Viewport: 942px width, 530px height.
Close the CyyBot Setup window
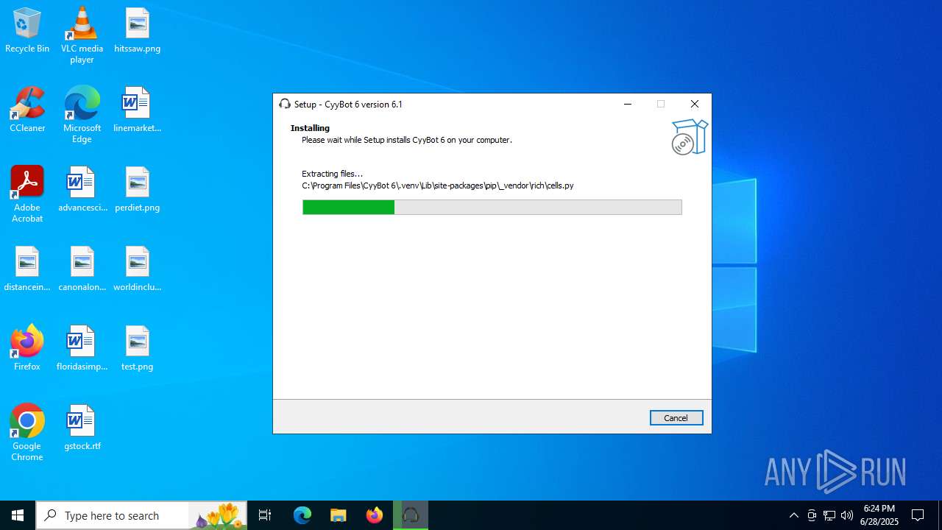pos(695,104)
